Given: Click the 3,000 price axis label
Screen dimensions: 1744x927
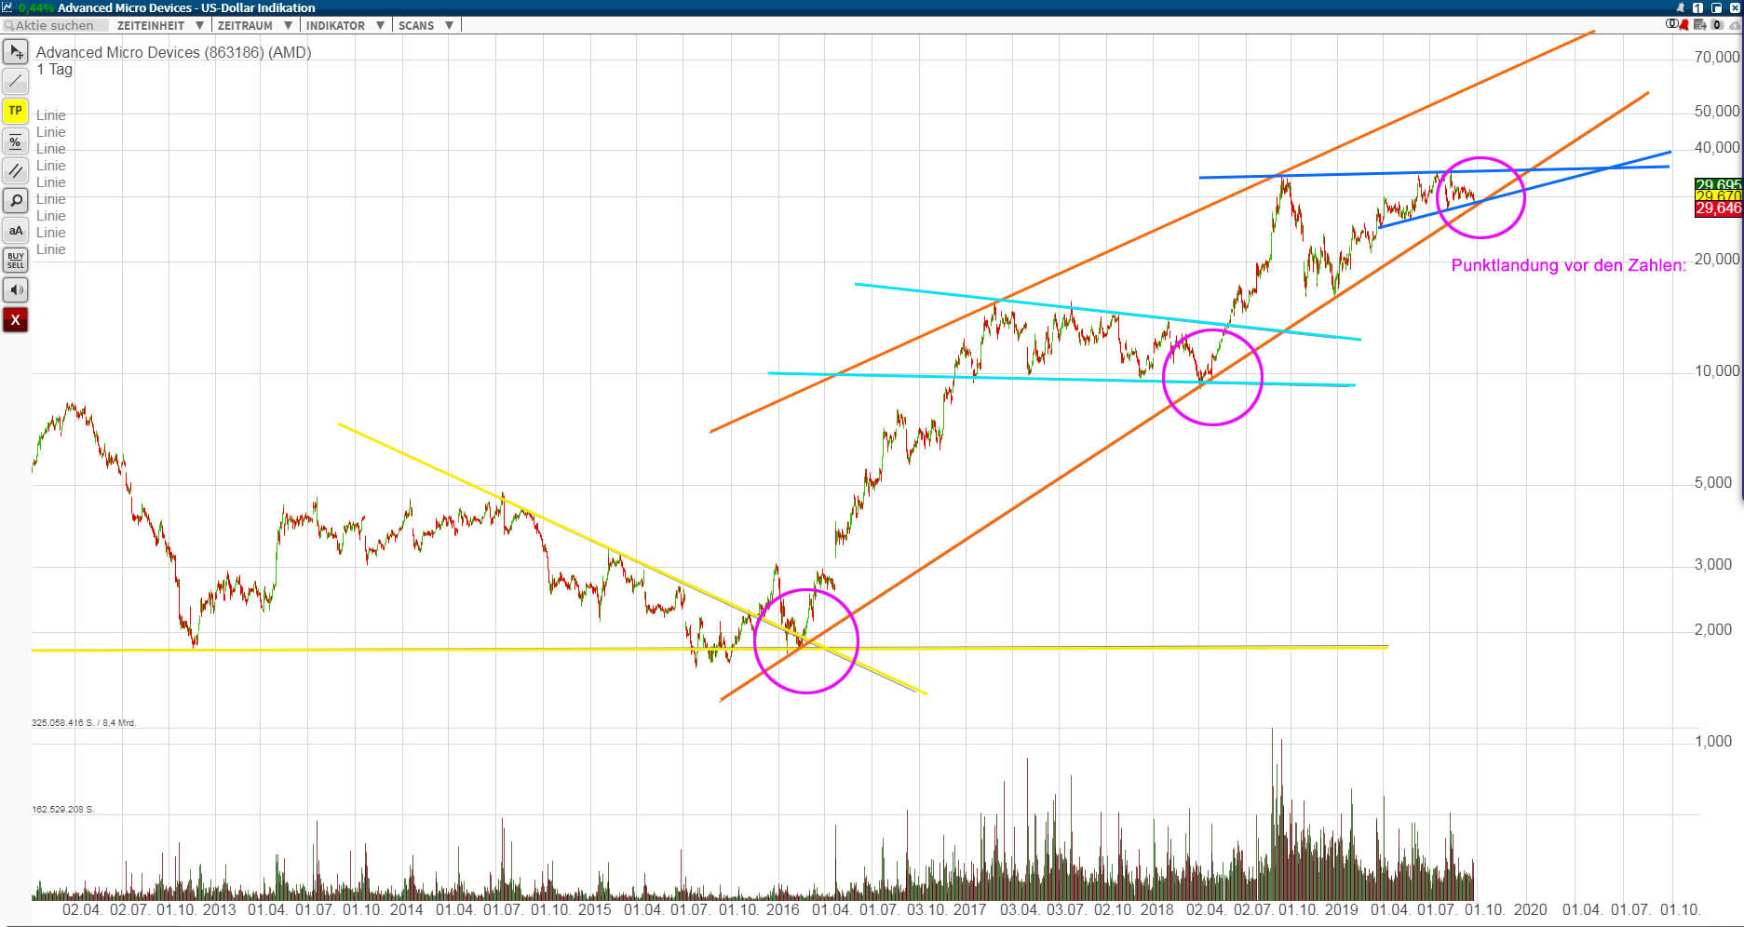Looking at the screenshot, I should click(x=1713, y=564).
